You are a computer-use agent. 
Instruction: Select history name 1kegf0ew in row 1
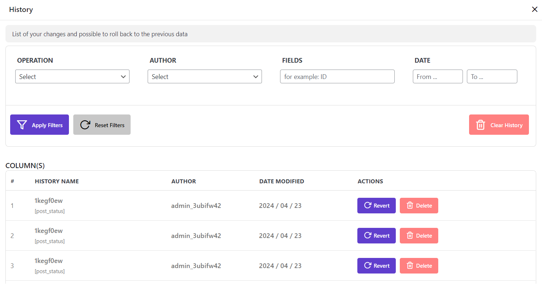[49, 201]
